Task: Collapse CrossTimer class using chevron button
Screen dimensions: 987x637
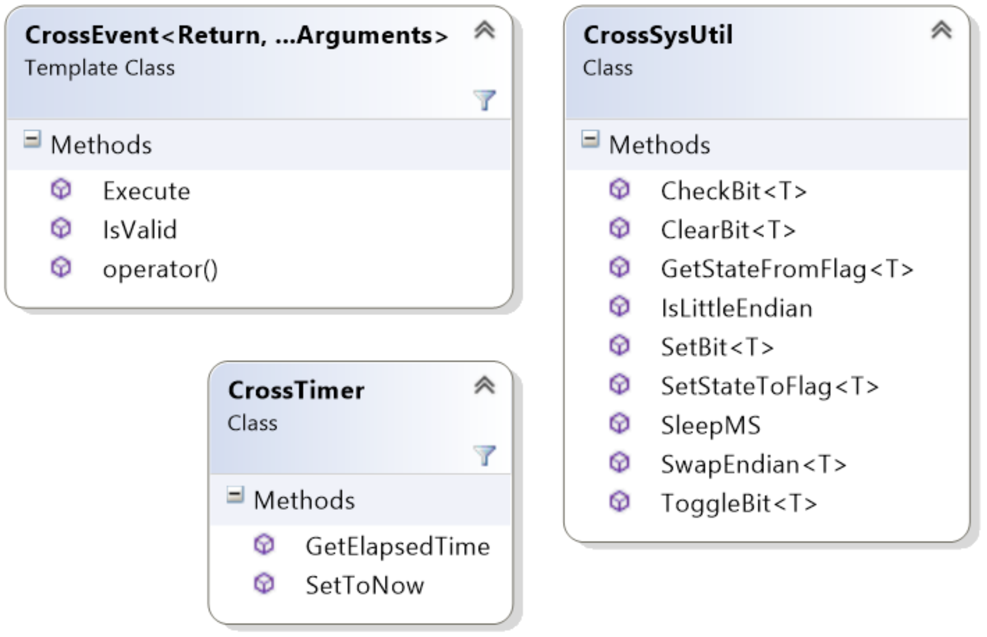Action: coord(484,385)
